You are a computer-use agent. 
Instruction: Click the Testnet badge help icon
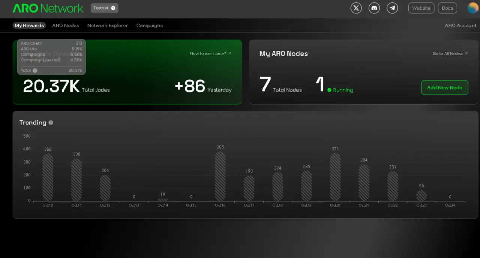click(113, 8)
